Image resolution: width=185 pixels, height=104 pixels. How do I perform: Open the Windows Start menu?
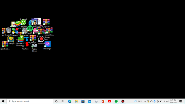3,101
